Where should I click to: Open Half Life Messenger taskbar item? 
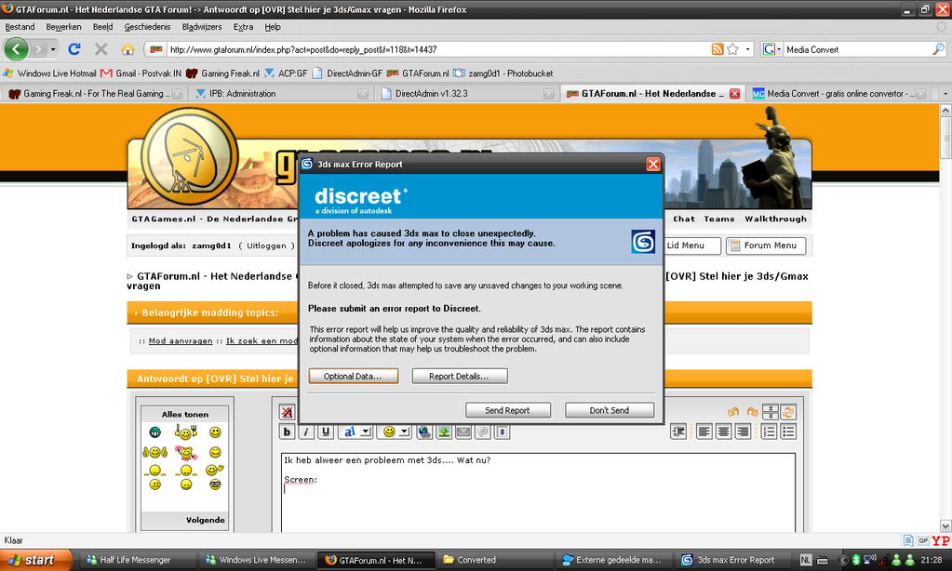(137, 560)
